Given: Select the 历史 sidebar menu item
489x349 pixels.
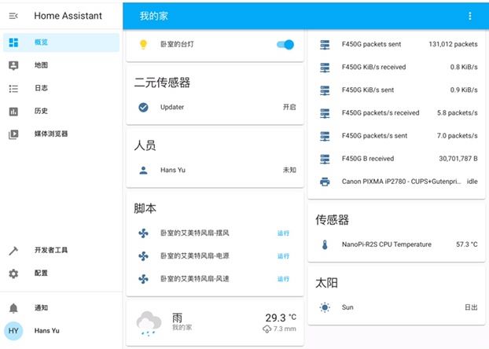Looking at the screenshot, I should pos(61,111).
